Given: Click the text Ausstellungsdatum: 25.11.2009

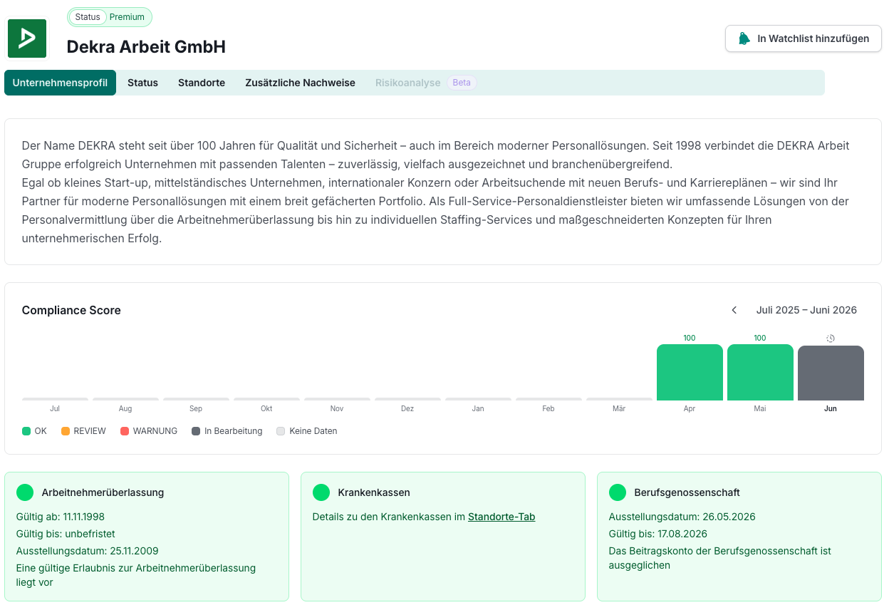Looking at the screenshot, I should (88, 551).
